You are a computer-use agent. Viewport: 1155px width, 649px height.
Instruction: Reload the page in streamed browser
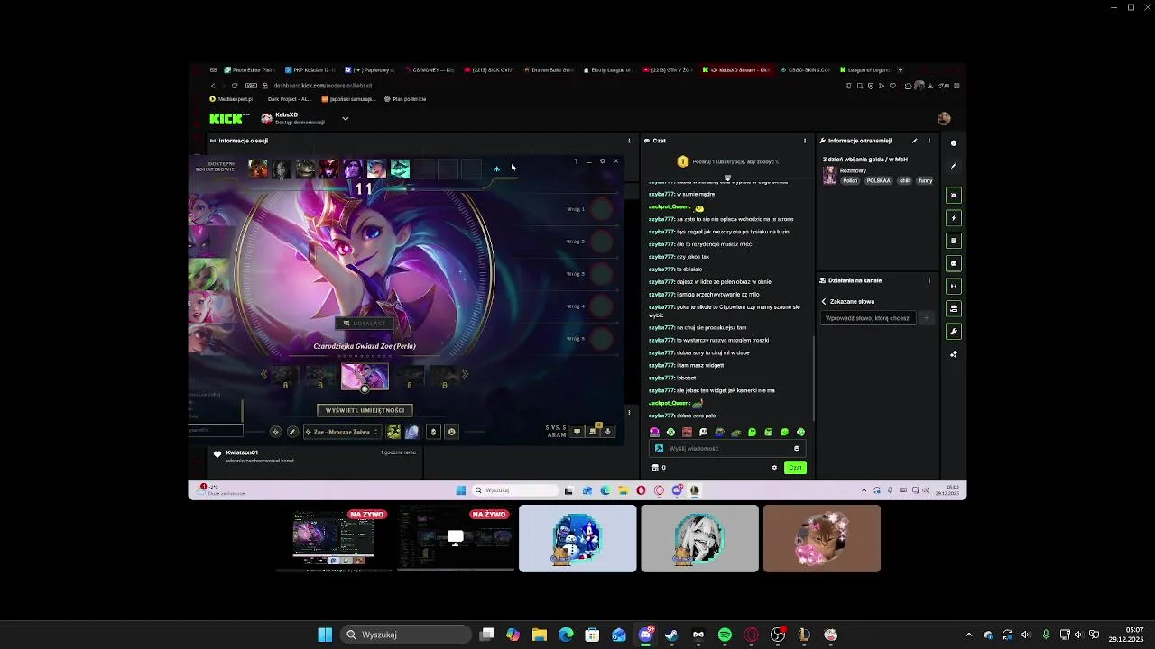(x=235, y=86)
